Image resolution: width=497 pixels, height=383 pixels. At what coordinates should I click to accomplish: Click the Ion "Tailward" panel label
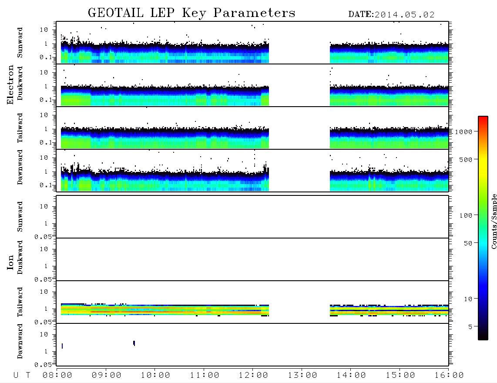20,302
